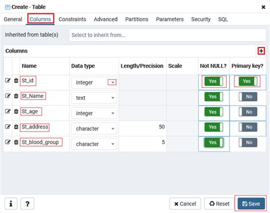Open the help question mark button
Screen dimensions: 270x213
[x=27, y=204]
